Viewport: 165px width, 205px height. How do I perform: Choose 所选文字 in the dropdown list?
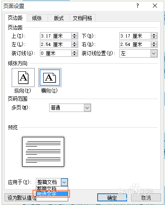[x=52, y=194]
